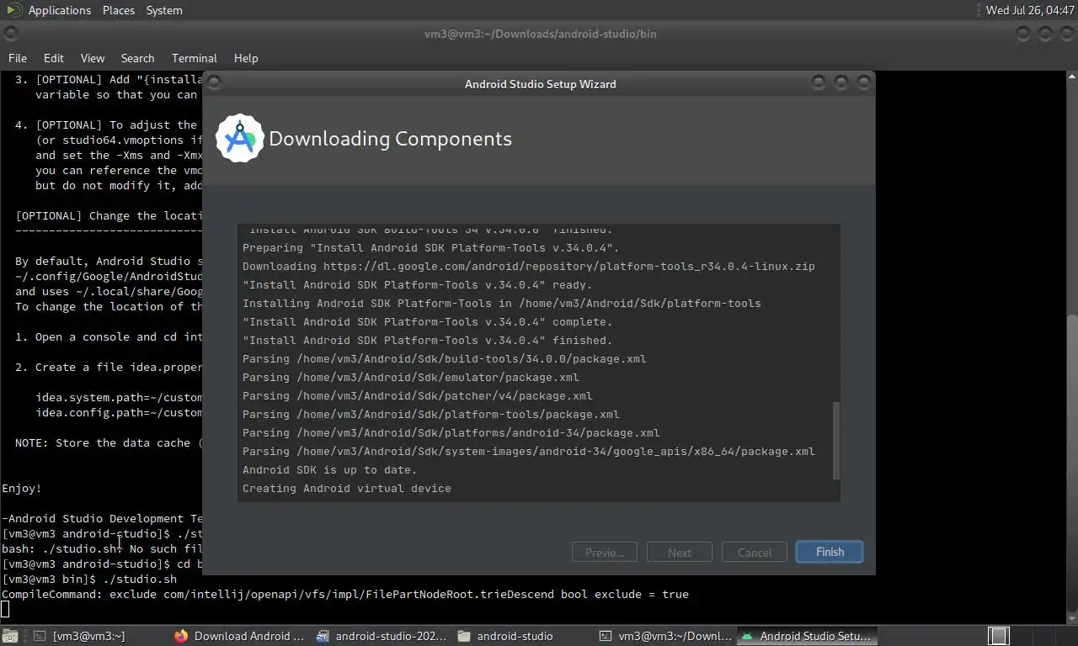
Task: Open the Terminal menu in the menu bar
Action: tap(195, 58)
